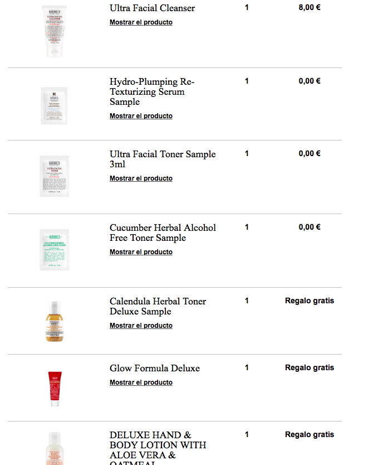Click the Cucumber Herbal Alcohol Free Toner title
The width and height of the screenshot is (388, 465).
pyautogui.click(x=162, y=232)
